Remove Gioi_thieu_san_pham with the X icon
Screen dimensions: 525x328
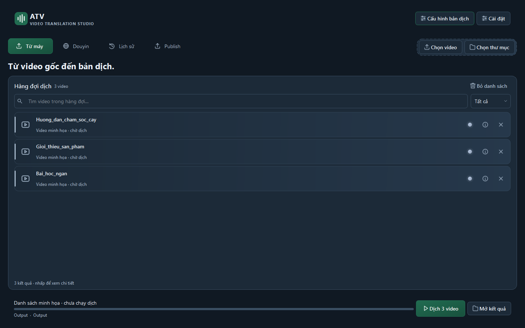[x=501, y=152]
